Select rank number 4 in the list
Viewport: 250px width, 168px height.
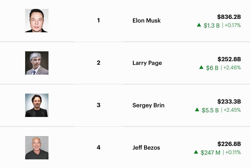pos(98,147)
